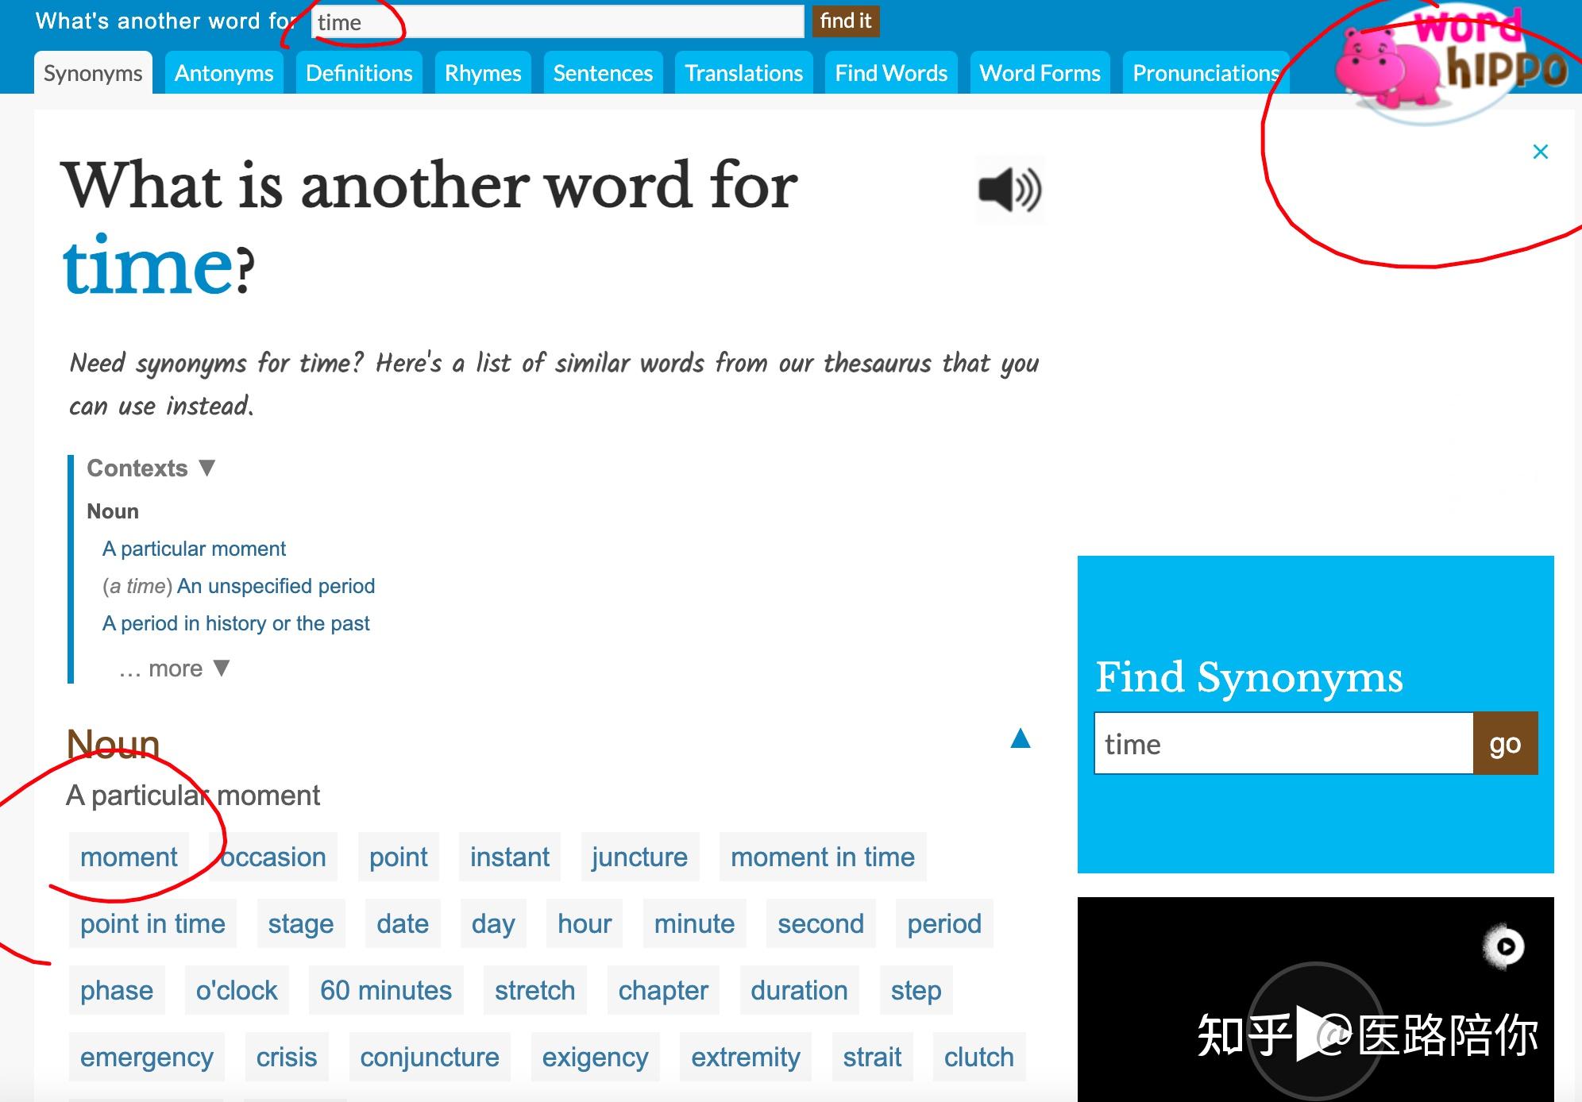Screen dimensions: 1582x1102
Task: Collapse Noun section with blue triangle
Action: (1020, 739)
